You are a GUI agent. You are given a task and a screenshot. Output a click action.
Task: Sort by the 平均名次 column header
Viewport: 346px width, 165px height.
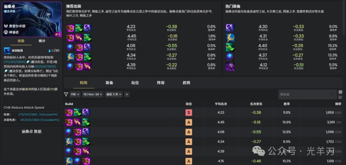(221, 104)
